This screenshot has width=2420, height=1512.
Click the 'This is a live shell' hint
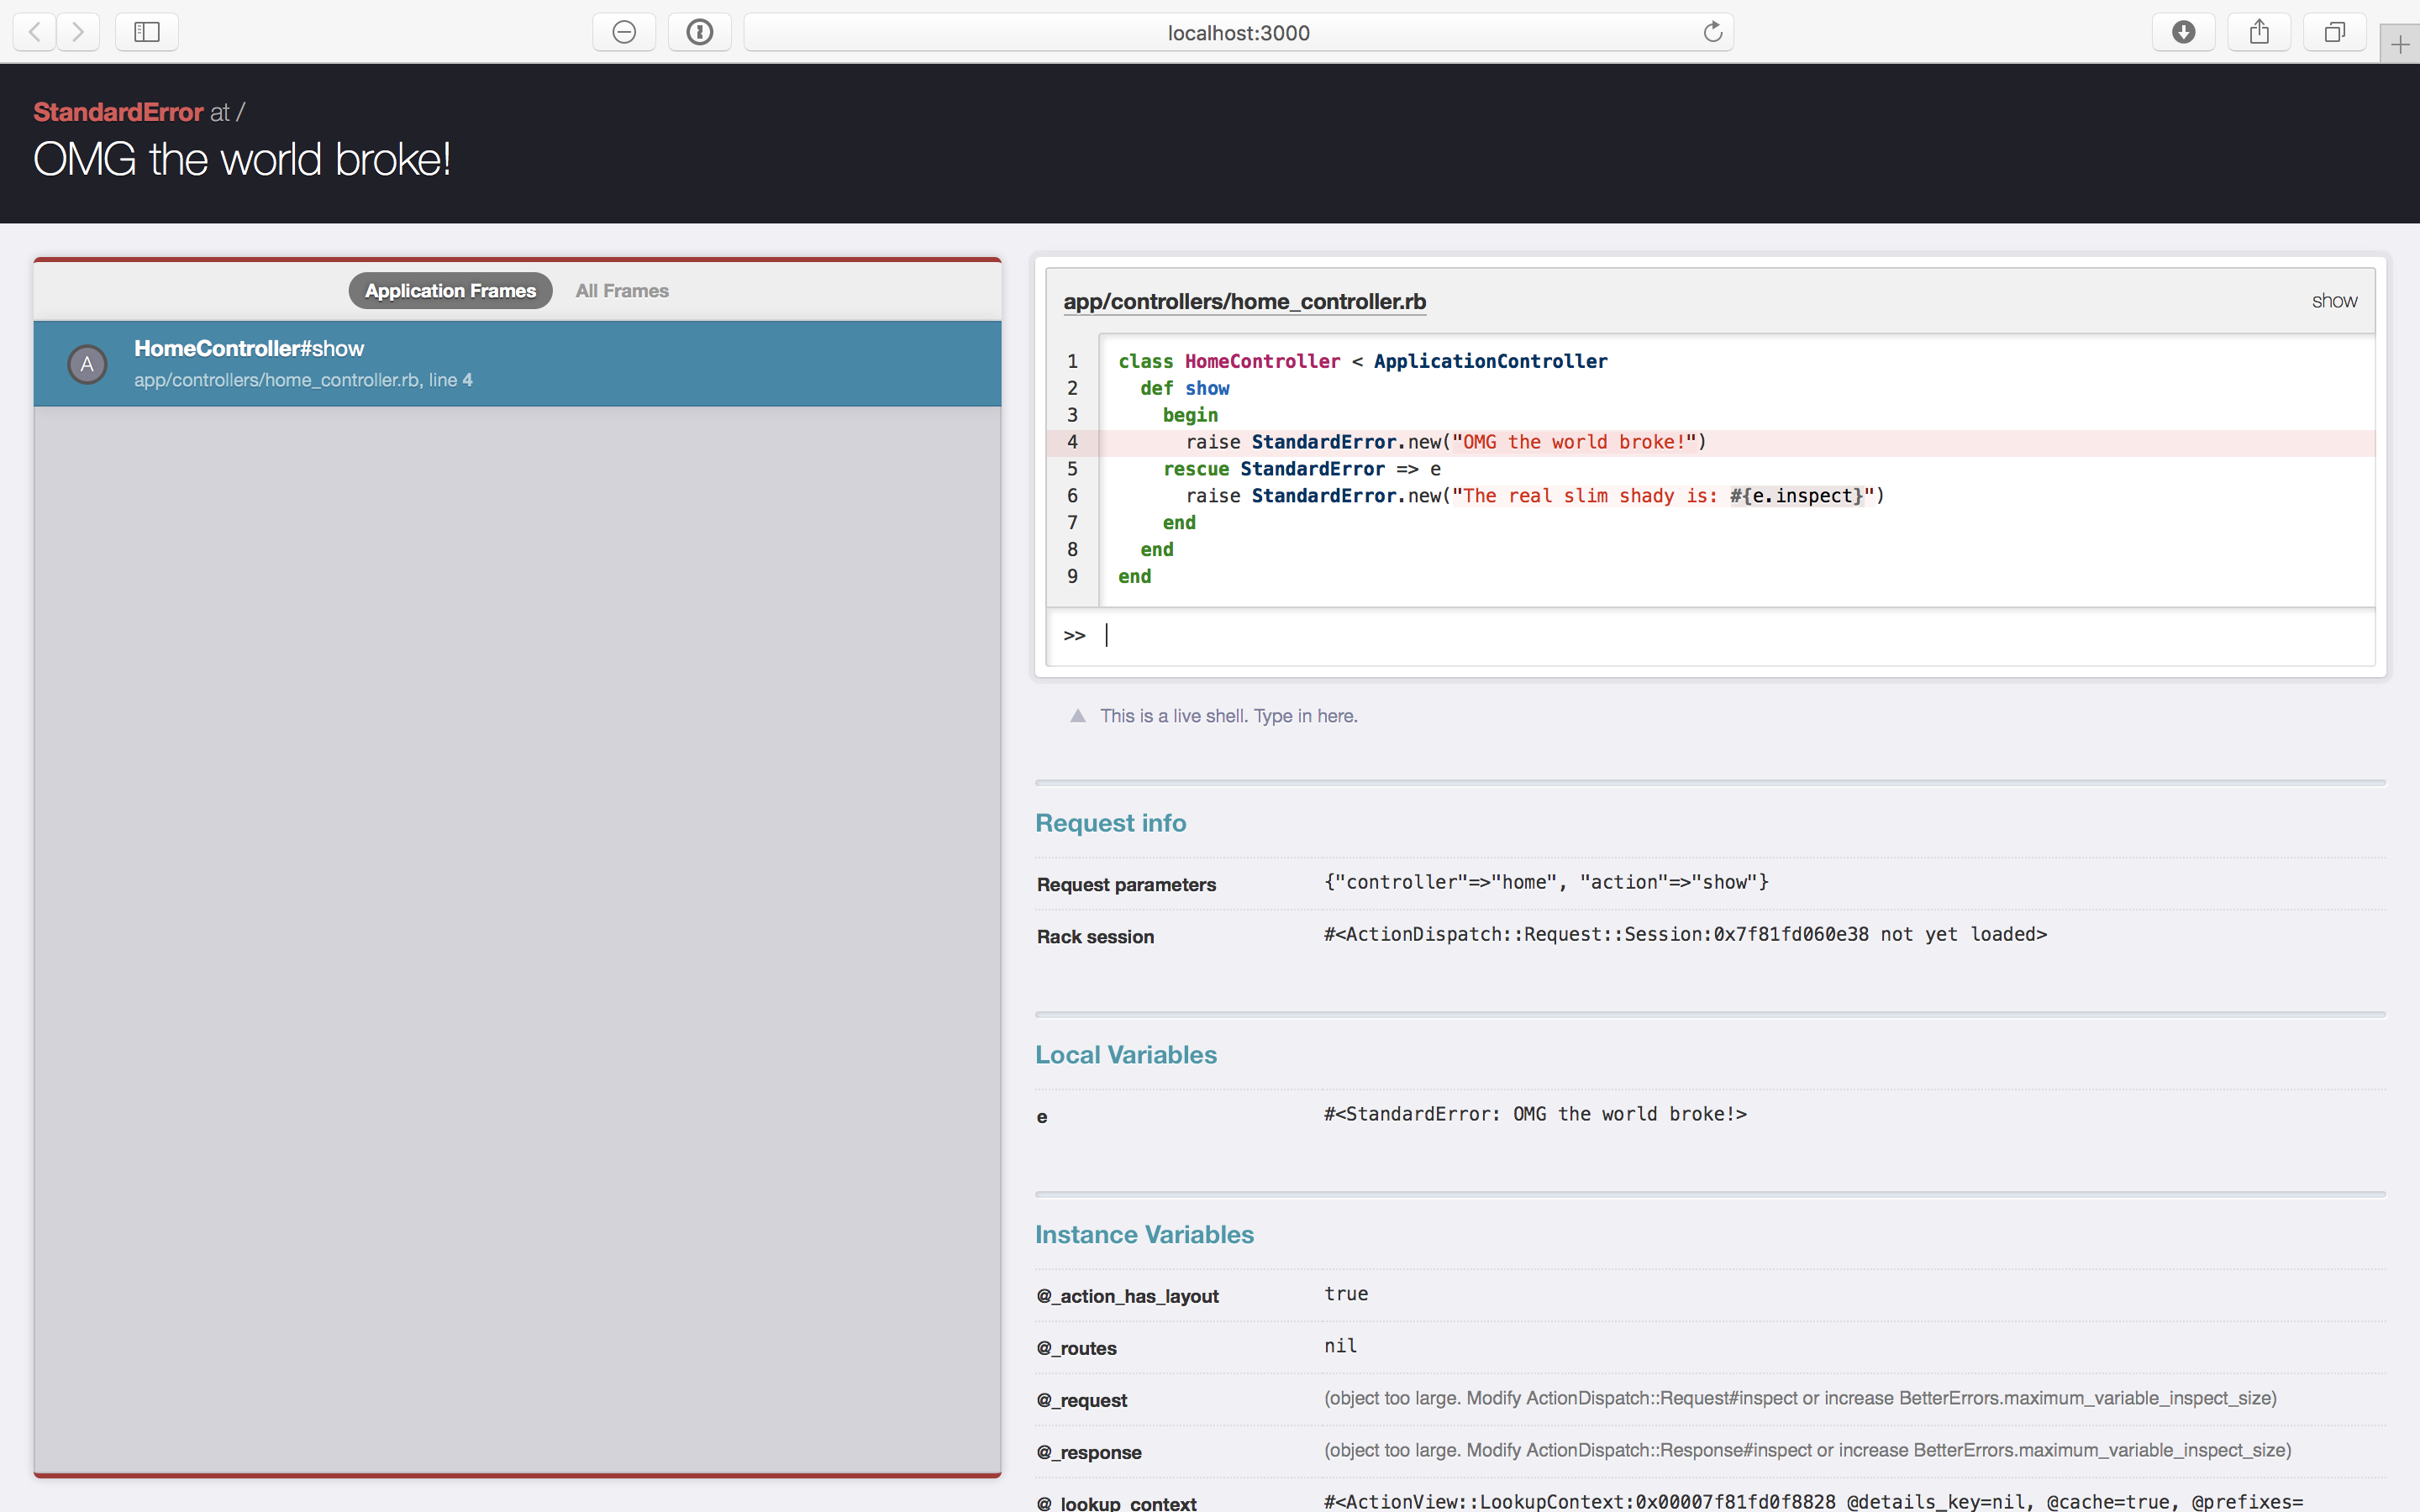coord(1228,716)
